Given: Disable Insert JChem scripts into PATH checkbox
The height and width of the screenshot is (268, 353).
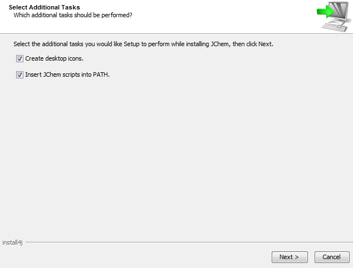Looking at the screenshot, I should 19,75.
